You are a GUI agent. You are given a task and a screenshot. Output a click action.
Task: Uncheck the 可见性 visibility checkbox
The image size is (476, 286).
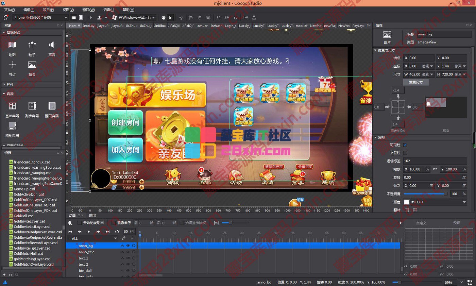pos(405,145)
